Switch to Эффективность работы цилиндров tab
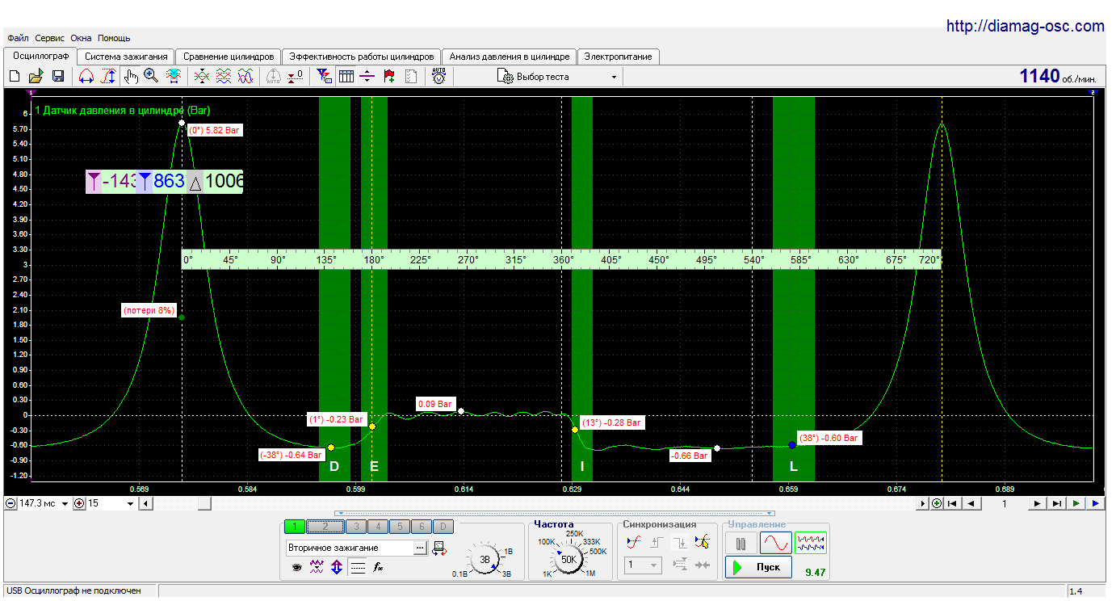 coord(361,57)
